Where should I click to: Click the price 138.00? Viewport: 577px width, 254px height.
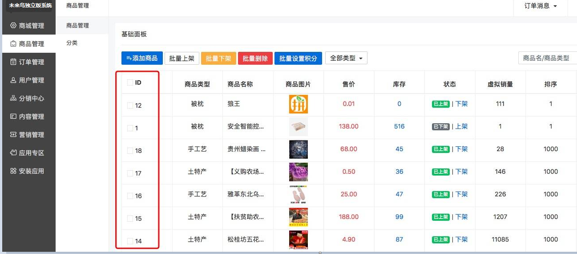(x=349, y=126)
